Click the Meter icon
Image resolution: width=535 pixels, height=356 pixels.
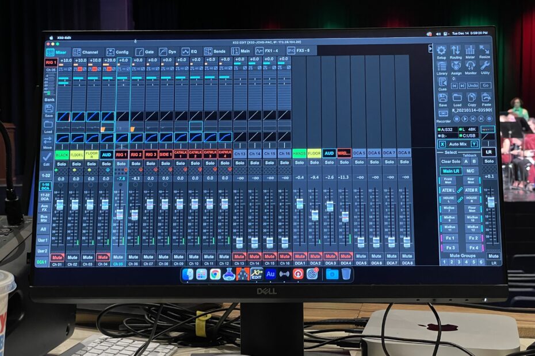click(x=470, y=51)
